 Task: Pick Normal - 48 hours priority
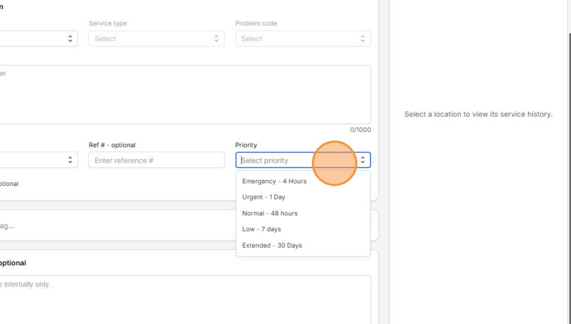(270, 213)
